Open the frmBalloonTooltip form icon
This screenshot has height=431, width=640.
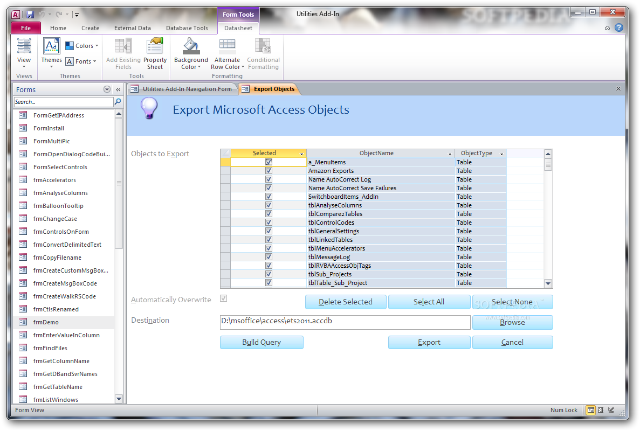point(23,206)
